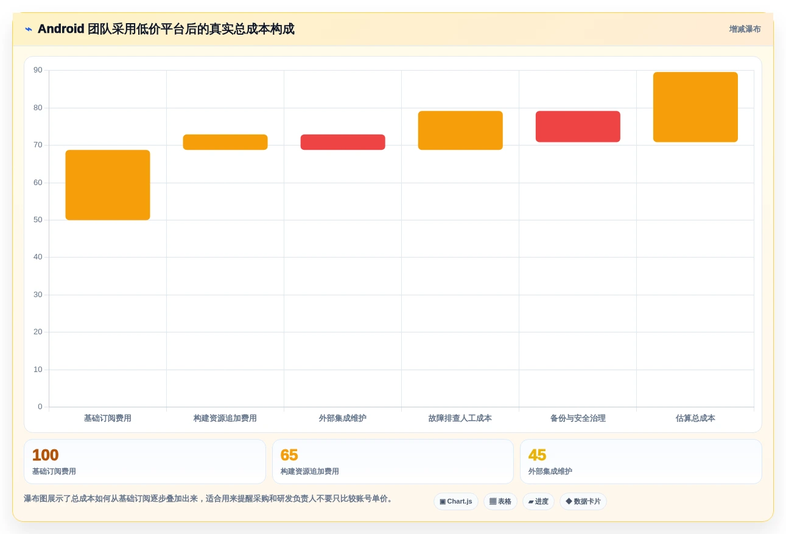The width and height of the screenshot is (786, 534).
Task: Select the 表格 tag chip
Action: [500, 502]
